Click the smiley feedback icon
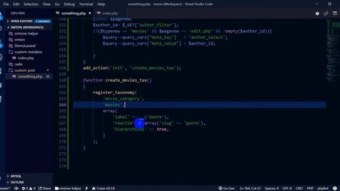The height and width of the screenshot is (191, 340). 335,188
